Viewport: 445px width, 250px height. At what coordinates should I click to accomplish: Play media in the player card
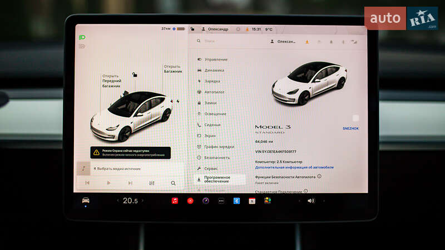108,183
